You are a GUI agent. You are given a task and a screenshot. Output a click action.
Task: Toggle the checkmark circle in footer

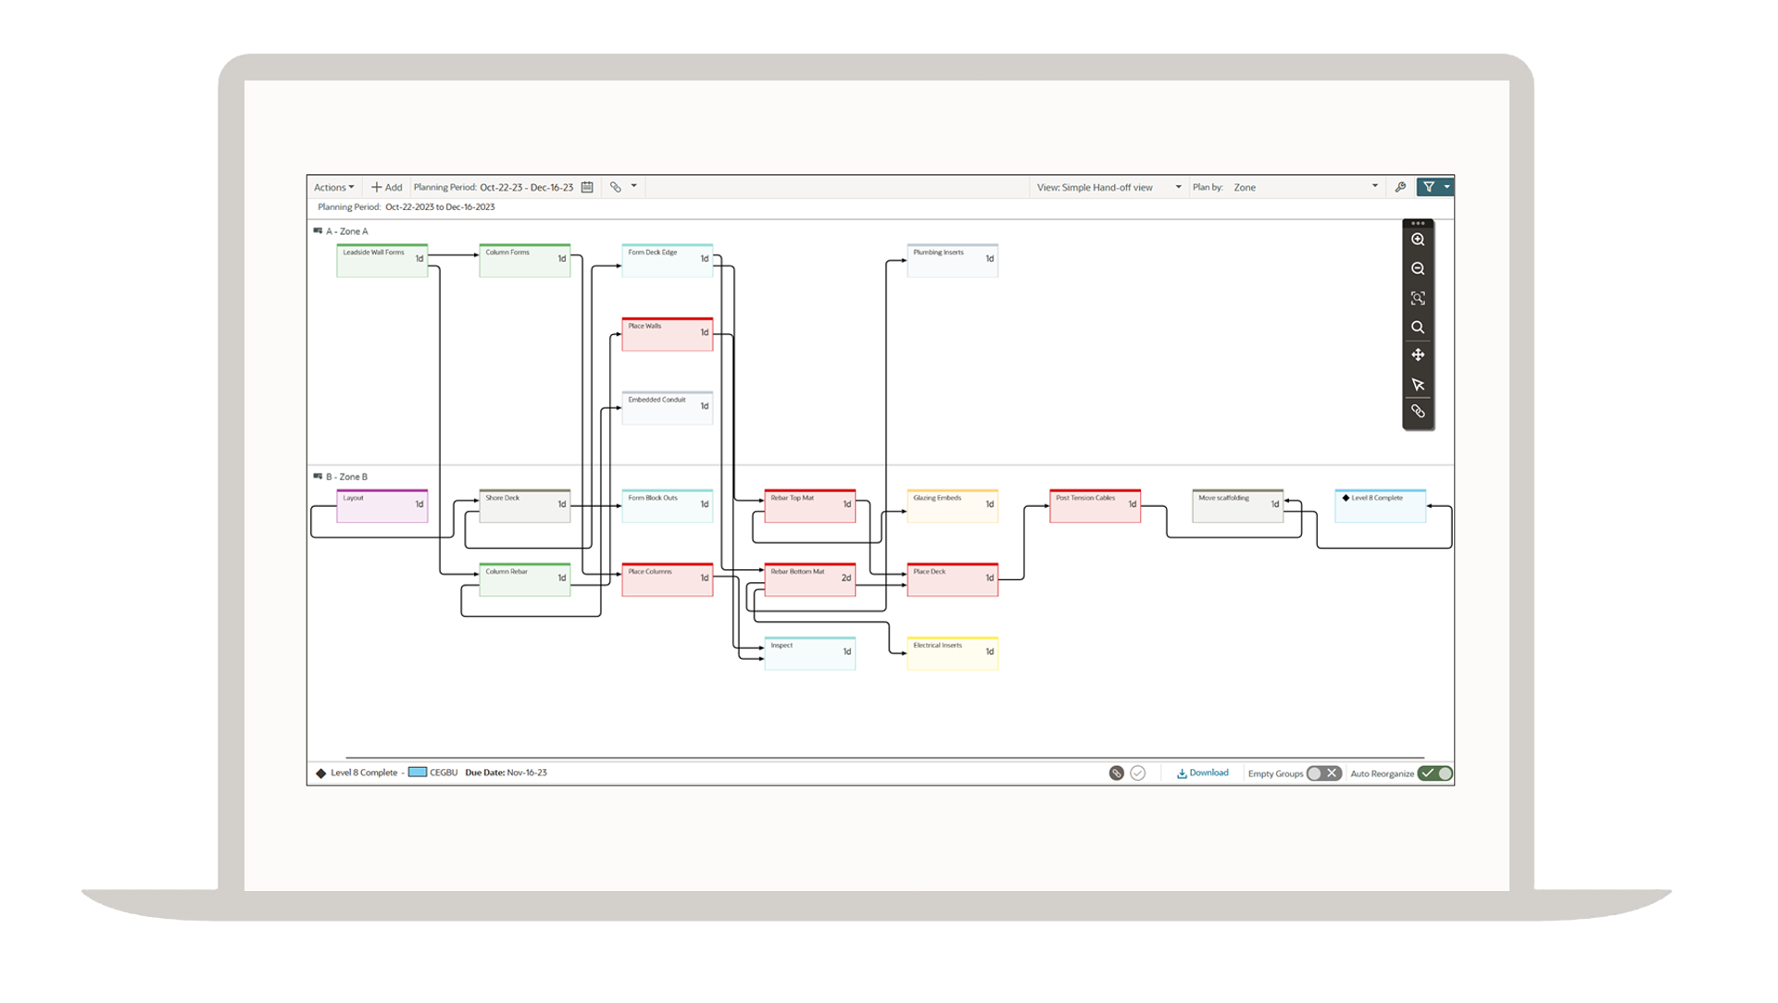(1138, 774)
